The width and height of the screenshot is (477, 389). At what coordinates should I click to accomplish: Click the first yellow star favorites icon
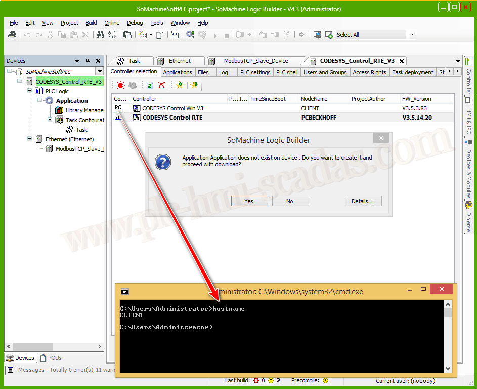coord(179,85)
